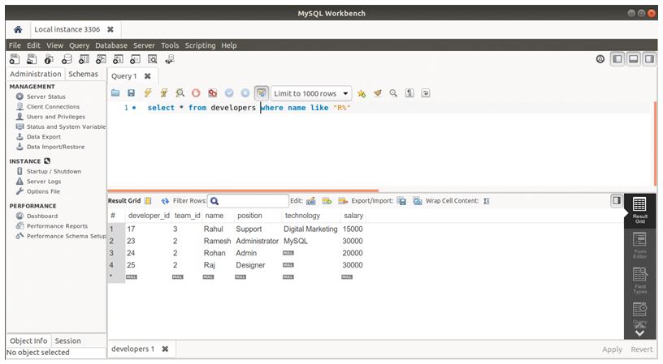Click the Edit current row icon
This screenshot has height=364, width=663.
coord(310,201)
